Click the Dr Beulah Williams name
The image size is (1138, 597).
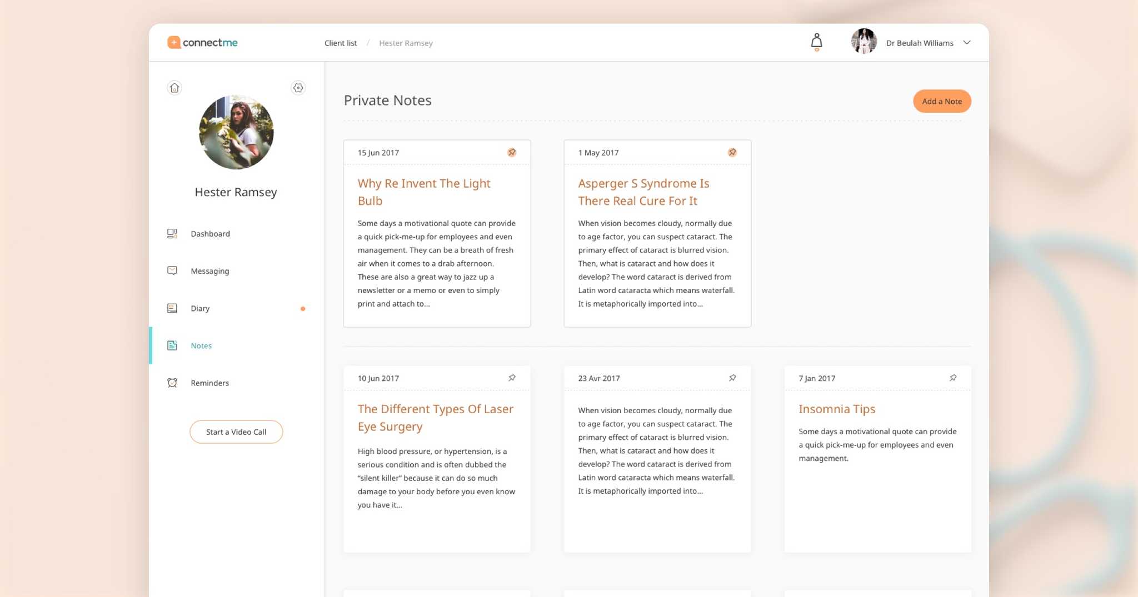click(x=920, y=43)
